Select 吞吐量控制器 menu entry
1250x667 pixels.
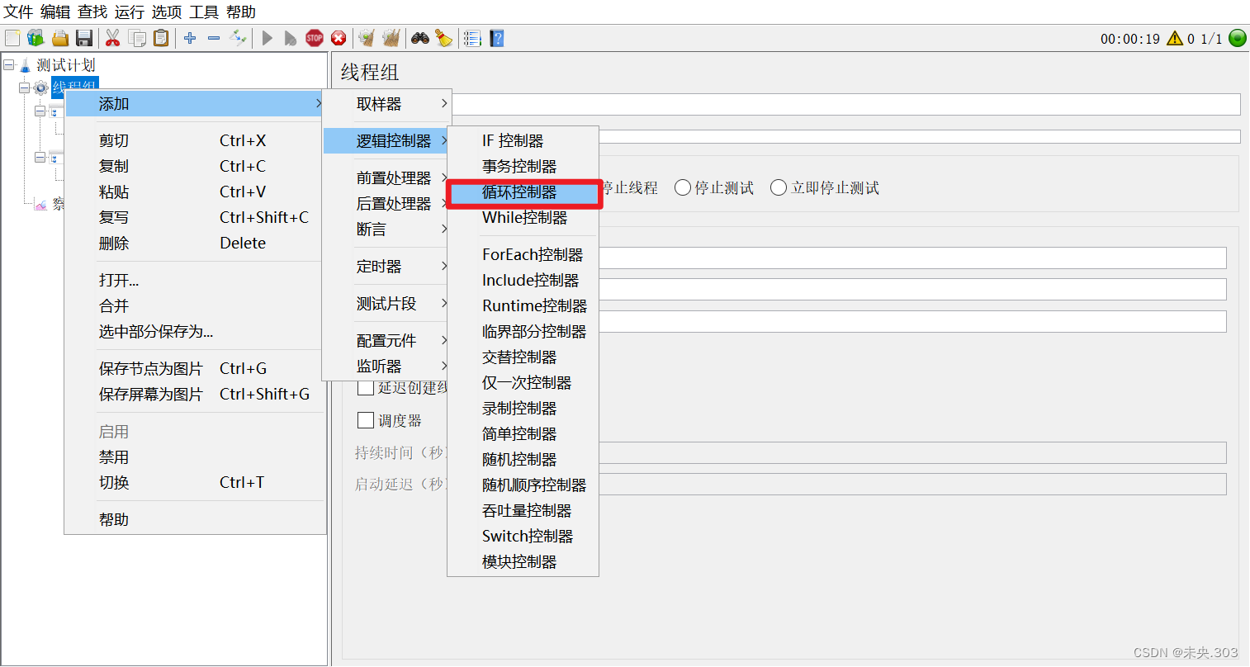click(523, 510)
